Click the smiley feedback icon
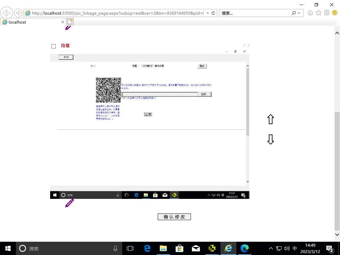 [334, 13]
